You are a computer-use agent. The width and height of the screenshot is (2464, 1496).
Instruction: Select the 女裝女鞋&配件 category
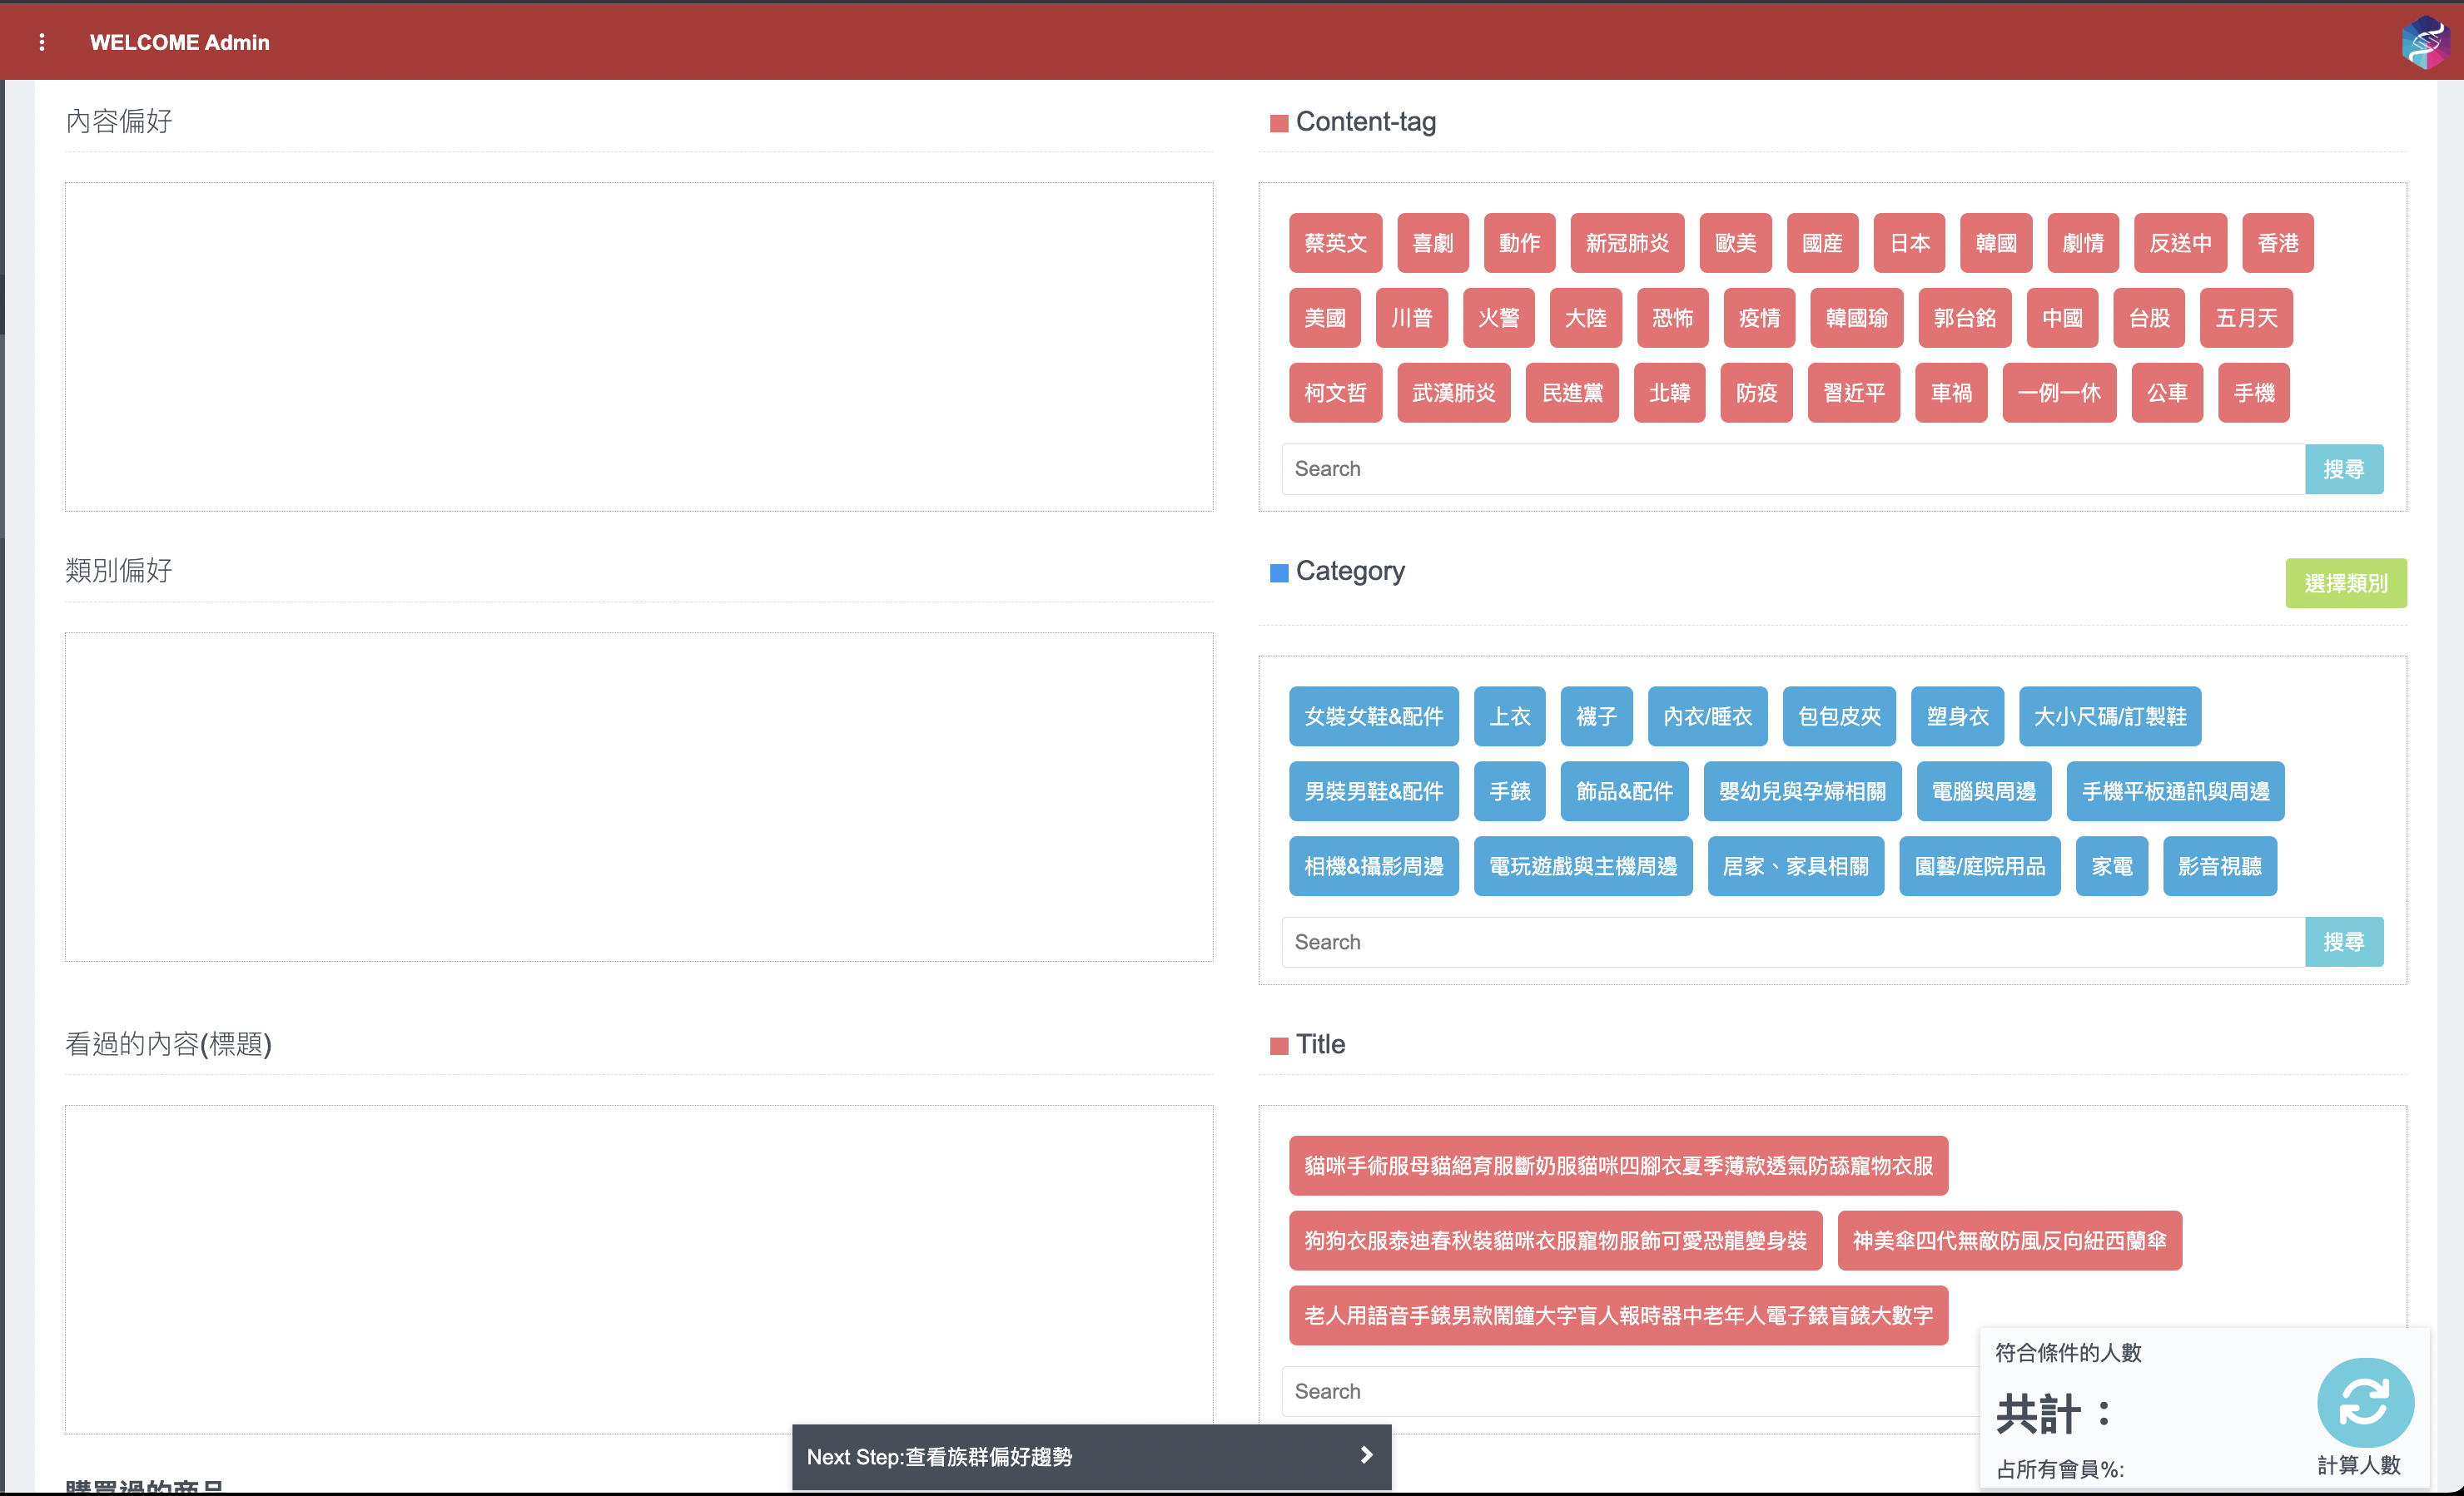pyautogui.click(x=1373, y=716)
